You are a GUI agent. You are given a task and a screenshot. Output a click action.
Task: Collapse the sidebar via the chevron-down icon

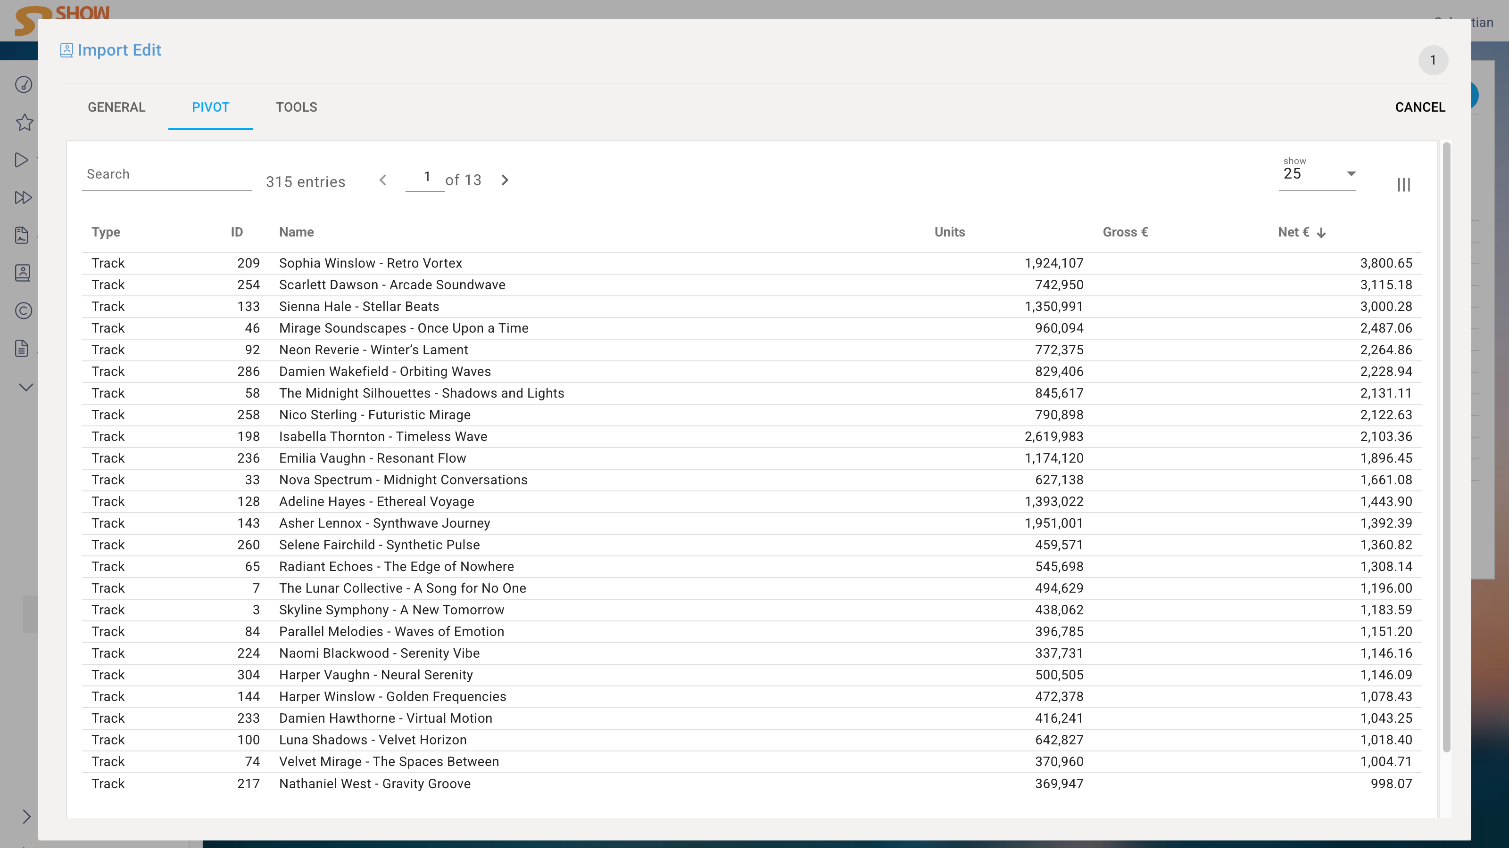click(25, 387)
